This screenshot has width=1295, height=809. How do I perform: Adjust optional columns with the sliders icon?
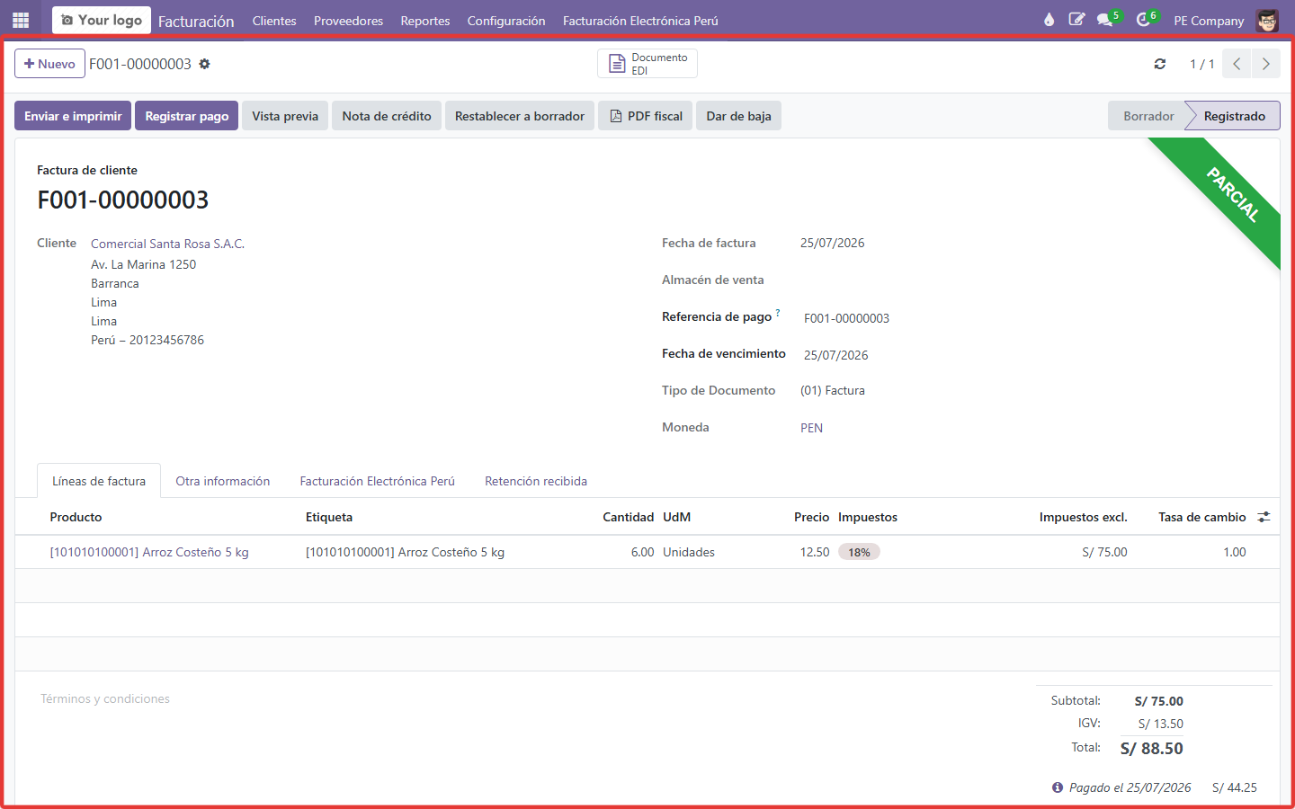click(x=1264, y=517)
